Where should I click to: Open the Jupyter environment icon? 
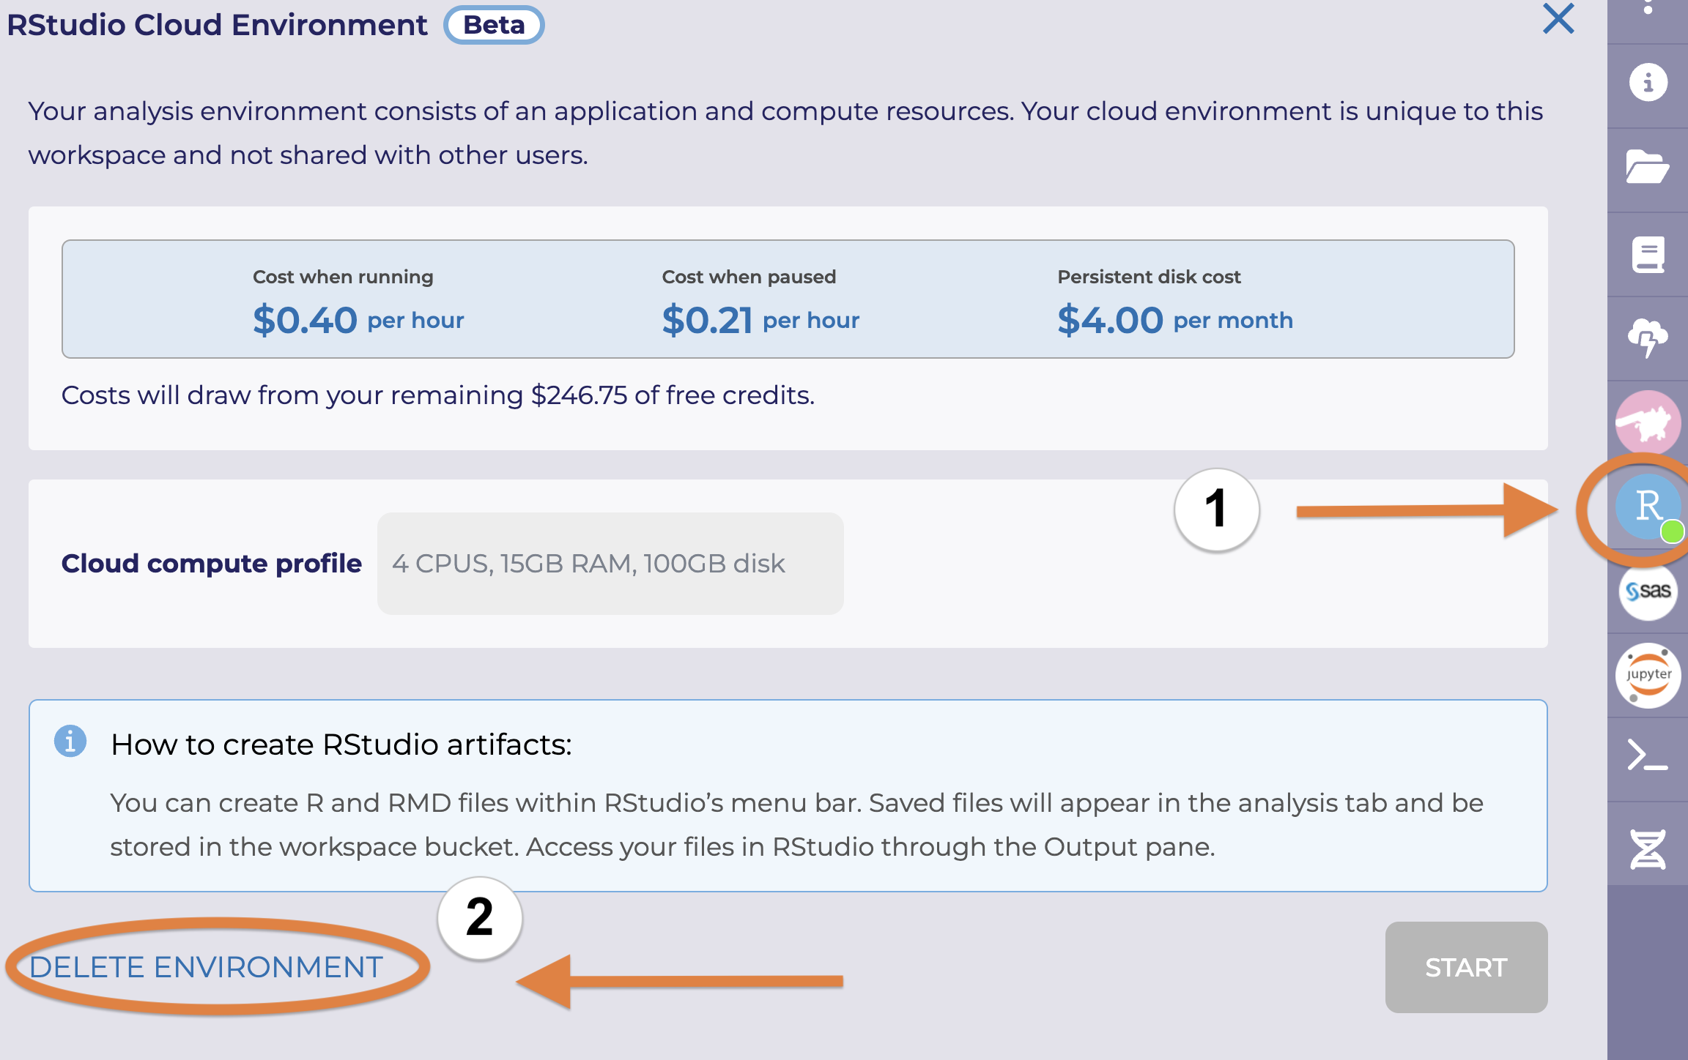coord(1648,675)
